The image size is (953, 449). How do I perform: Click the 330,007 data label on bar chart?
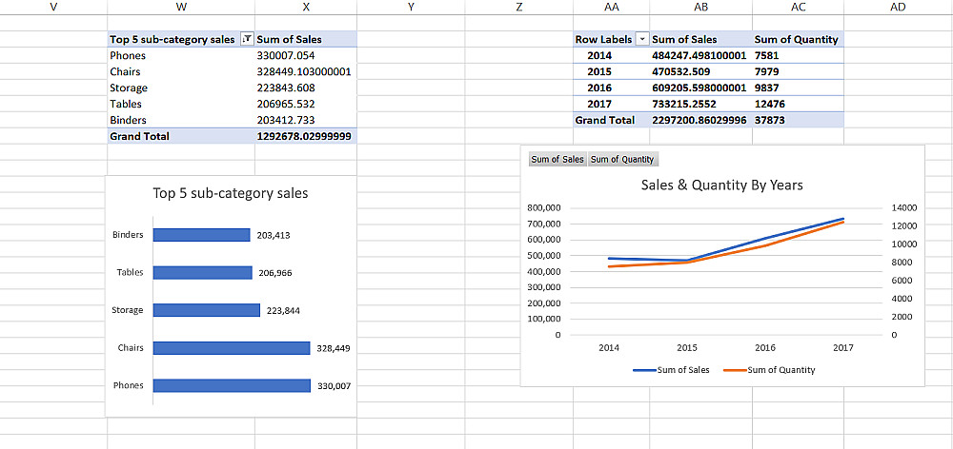click(x=334, y=386)
